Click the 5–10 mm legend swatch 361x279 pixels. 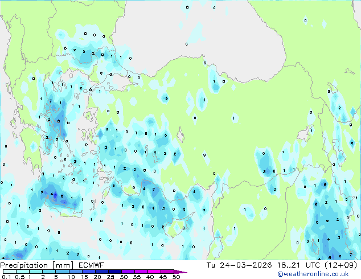[62, 272]
